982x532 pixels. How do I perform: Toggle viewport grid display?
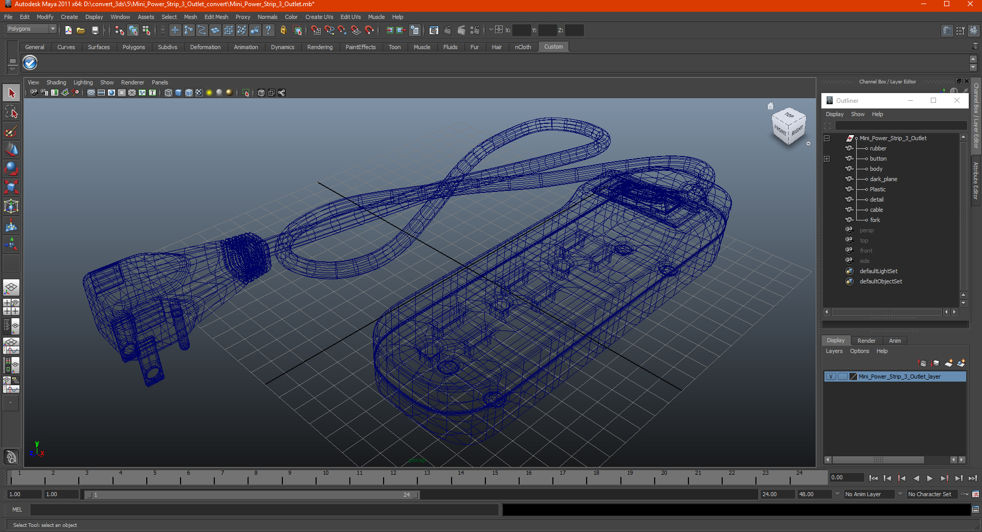coord(91,93)
